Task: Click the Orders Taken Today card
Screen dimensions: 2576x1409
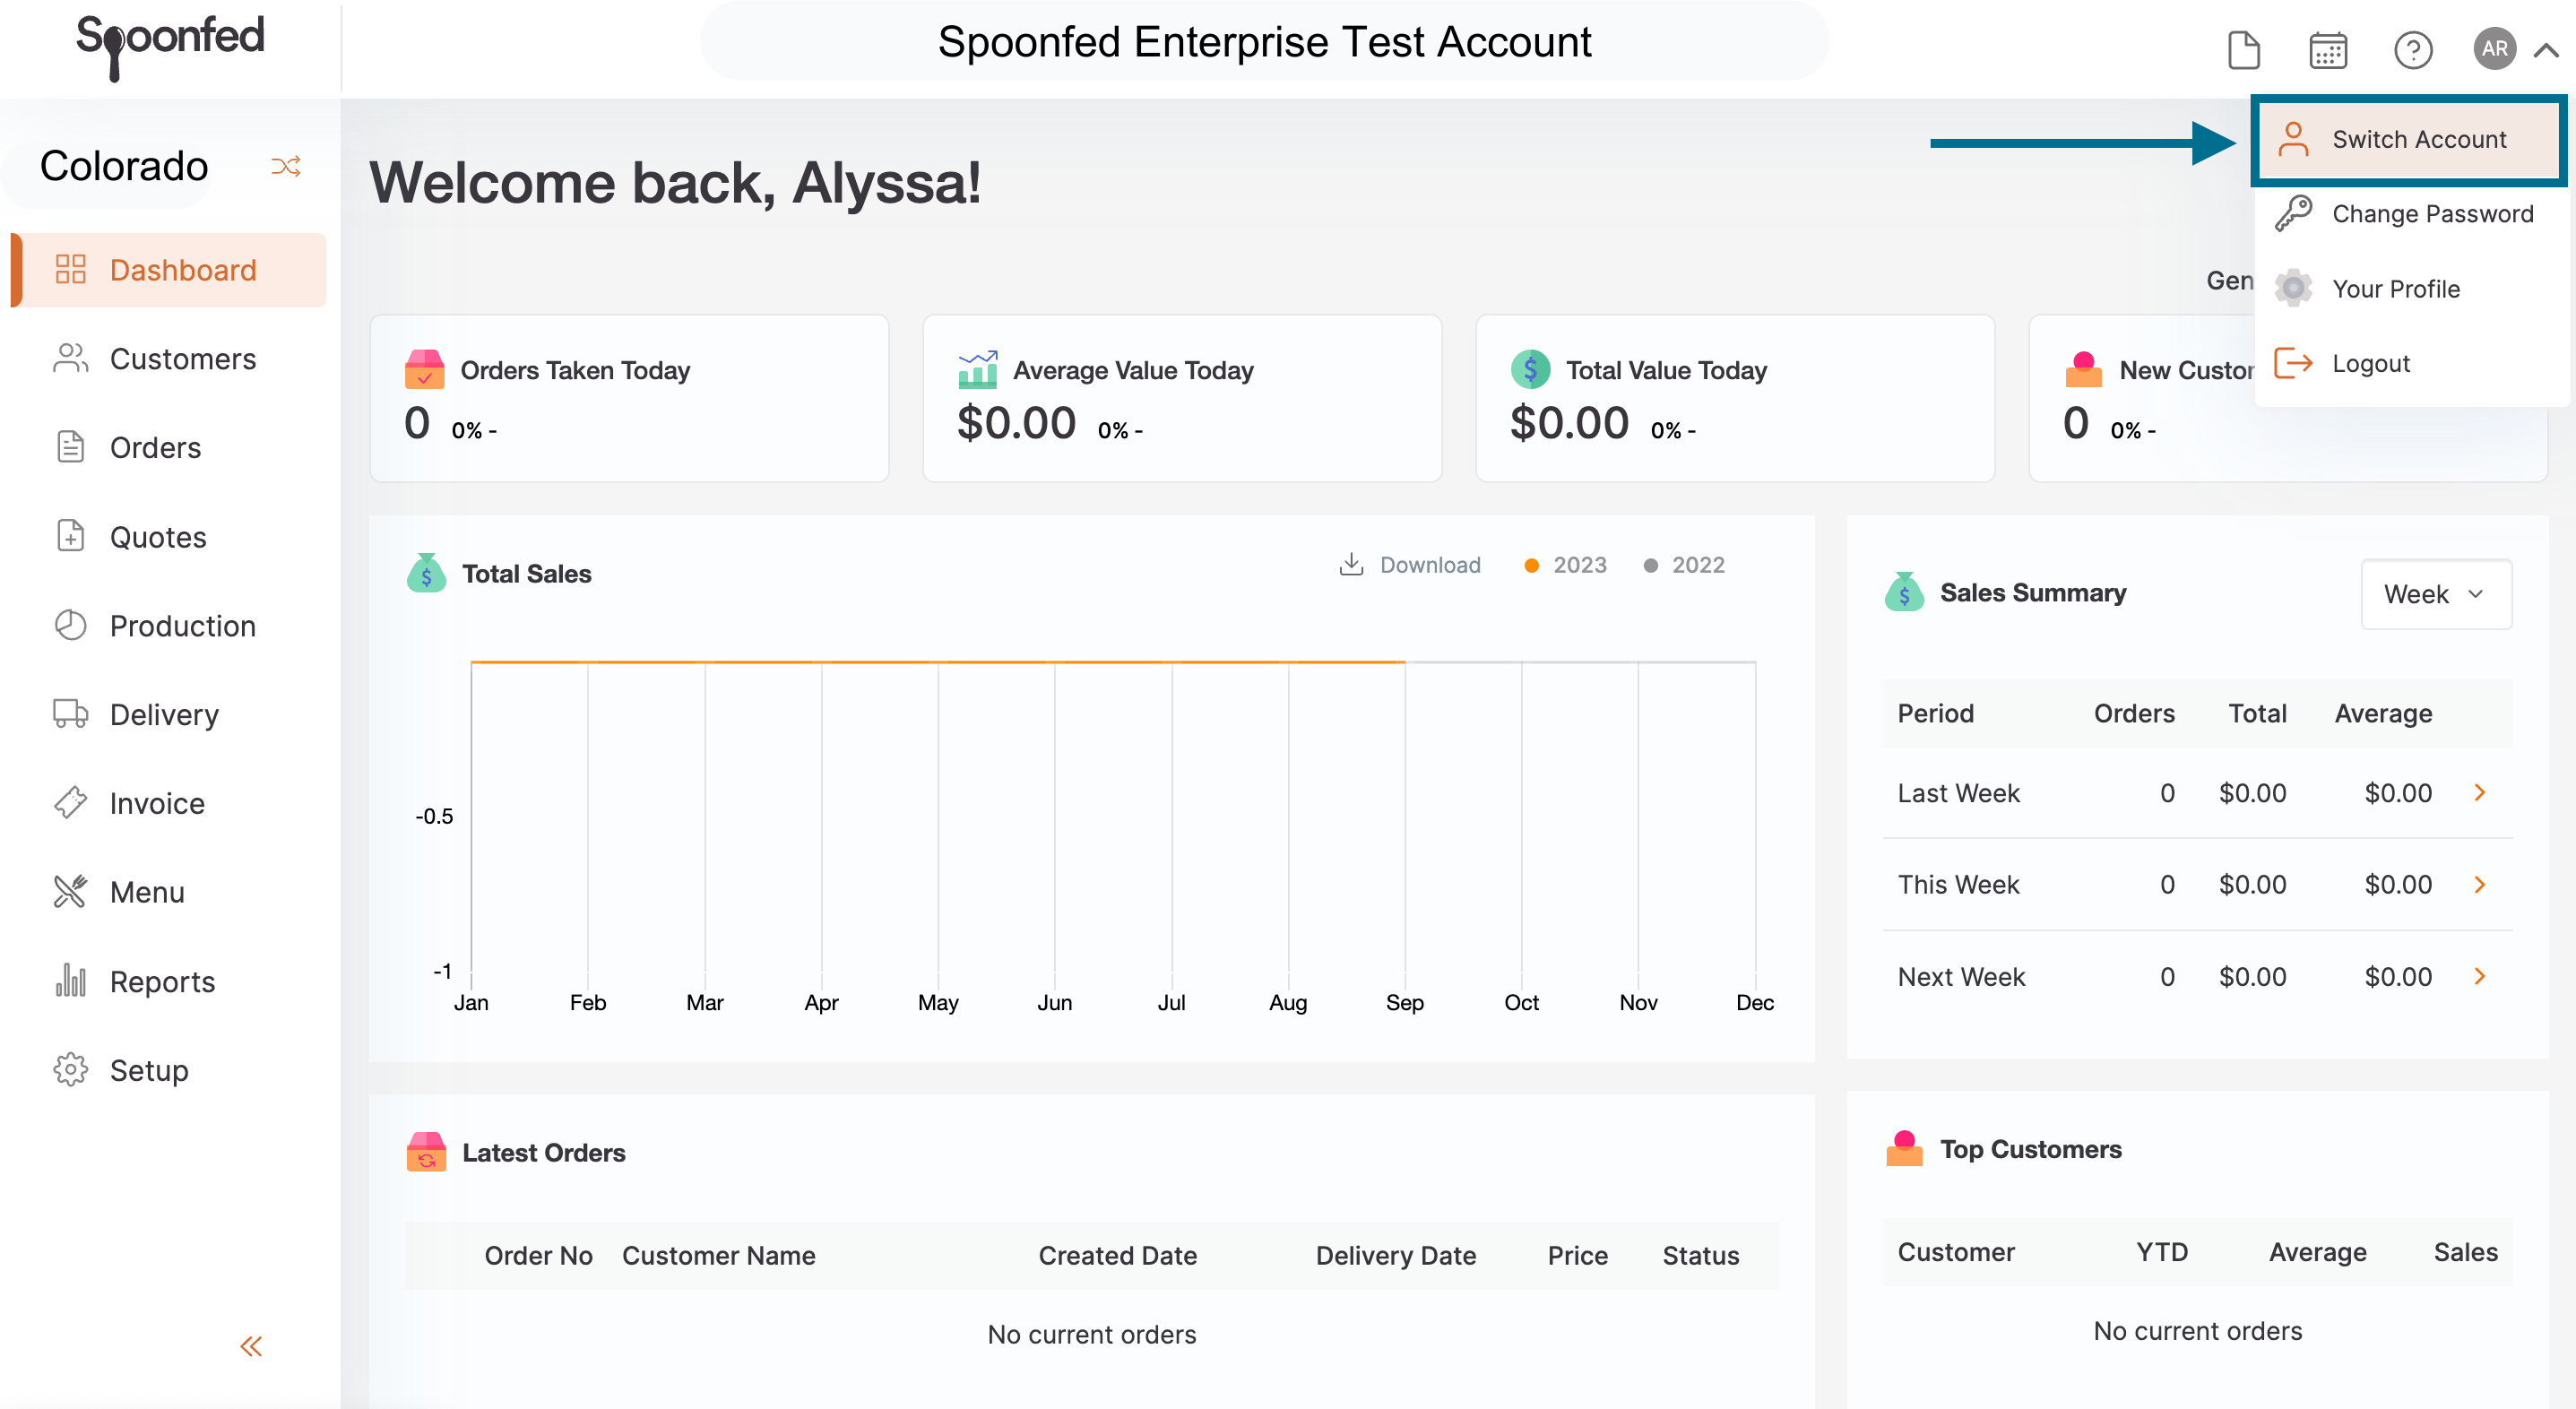Action: pyautogui.click(x=629, y=398)
